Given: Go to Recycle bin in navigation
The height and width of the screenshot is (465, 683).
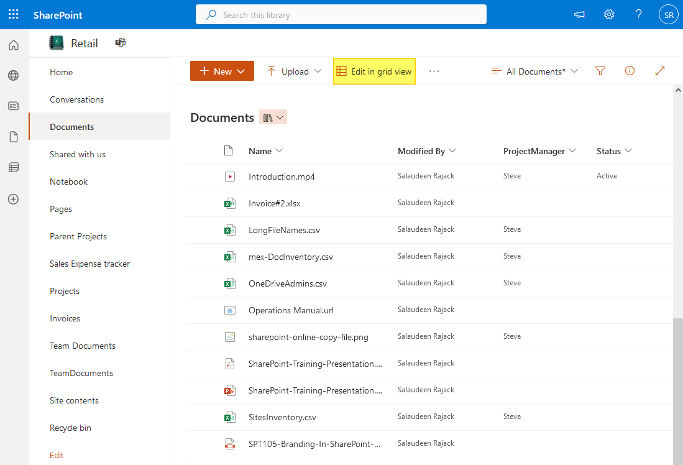Looking at the screenshot, I should point(70,428).
